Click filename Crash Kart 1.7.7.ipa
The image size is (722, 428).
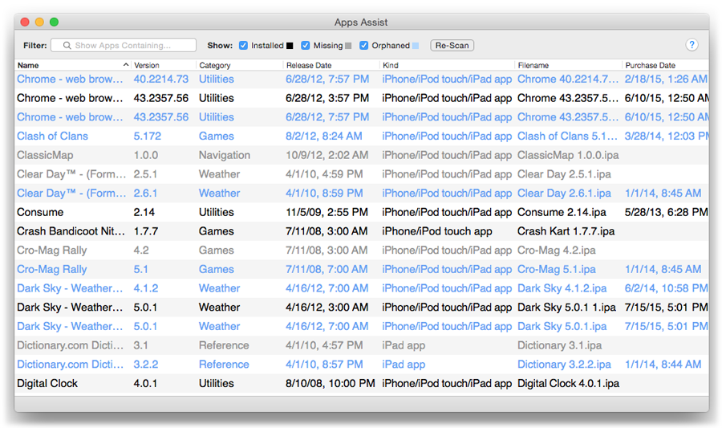pyautogui.click(x=566, y=231)
